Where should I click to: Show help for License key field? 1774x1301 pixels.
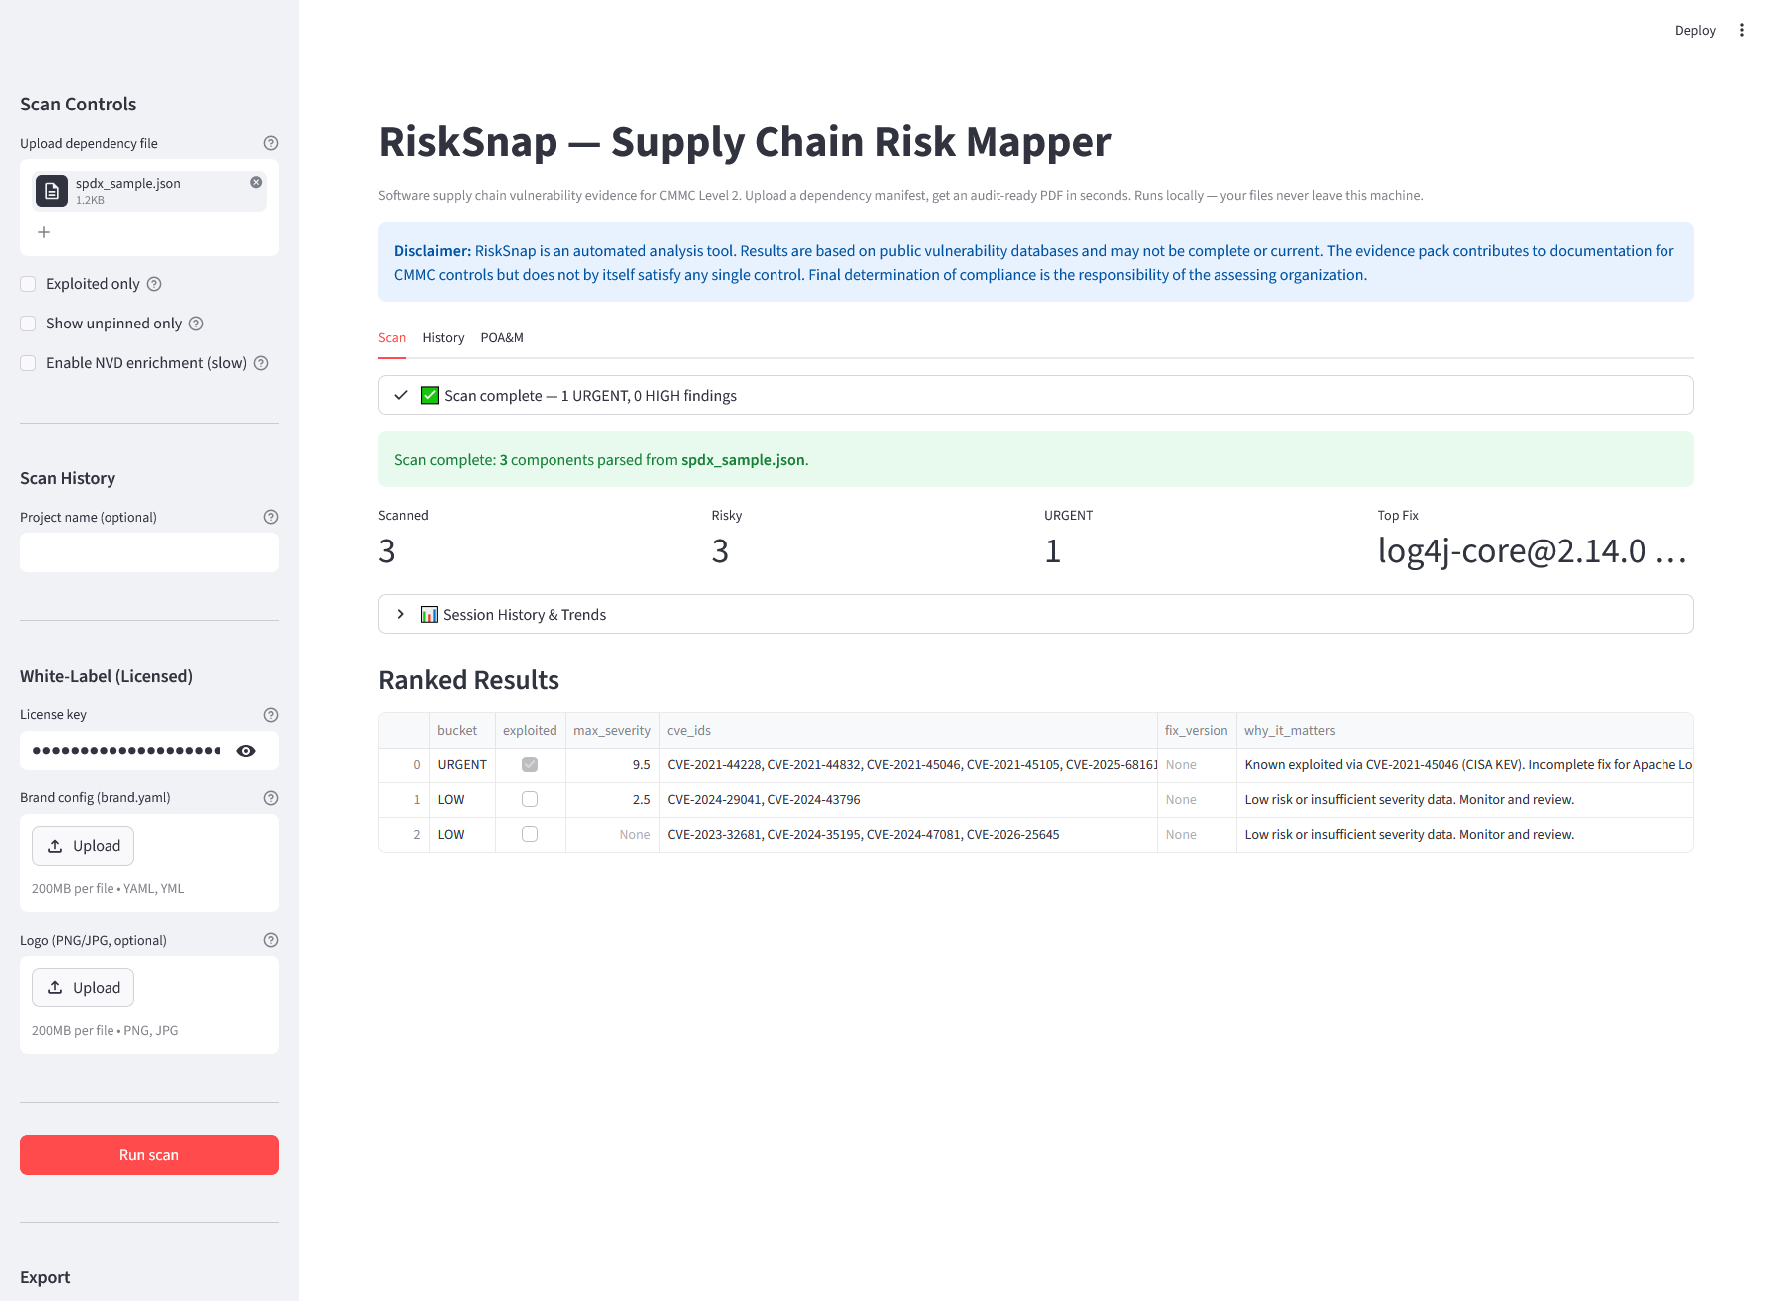point(271,715)
